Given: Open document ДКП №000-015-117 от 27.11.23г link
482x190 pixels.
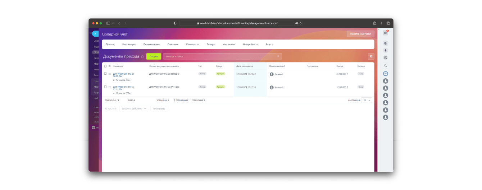Looking at the screenshot, I should (x=123, y=88).
